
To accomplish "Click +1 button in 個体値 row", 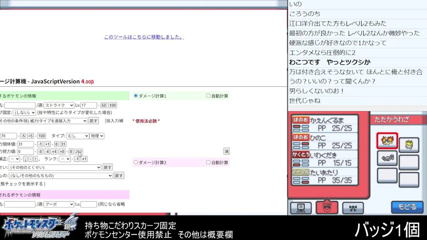I will point(47,144).
